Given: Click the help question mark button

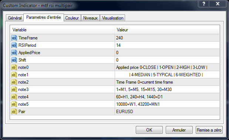Looking at the screenshot, I should tap(204, 4).
